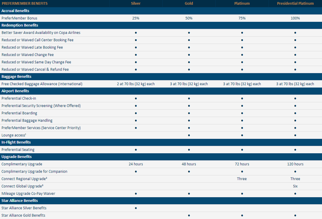Click the Platinum column header

242,4
